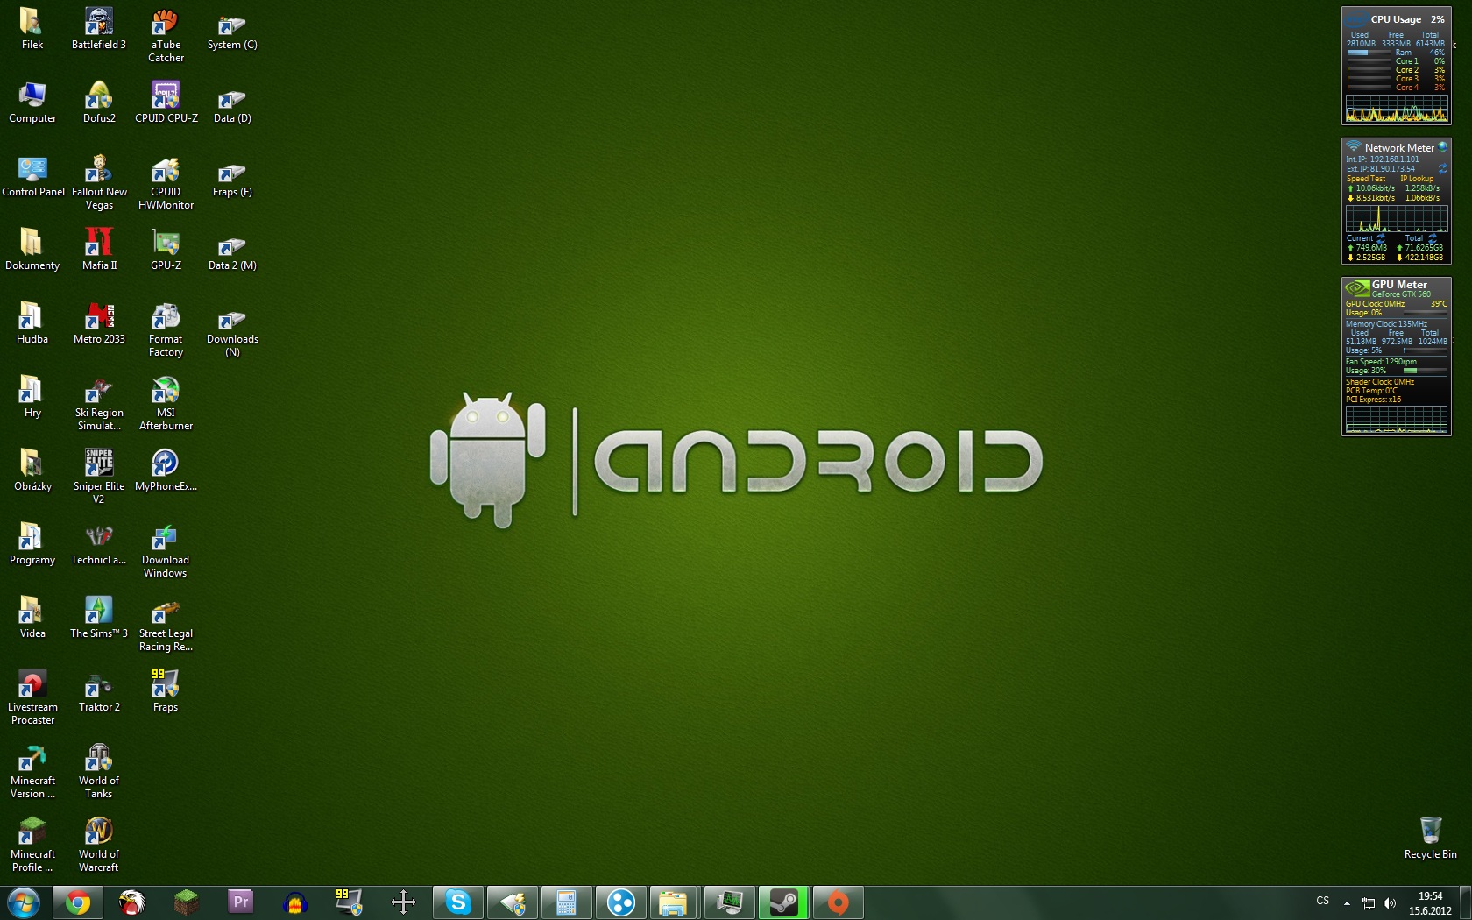
Task: Open the taskbar clock and date
Action: tap(1430, 903)
